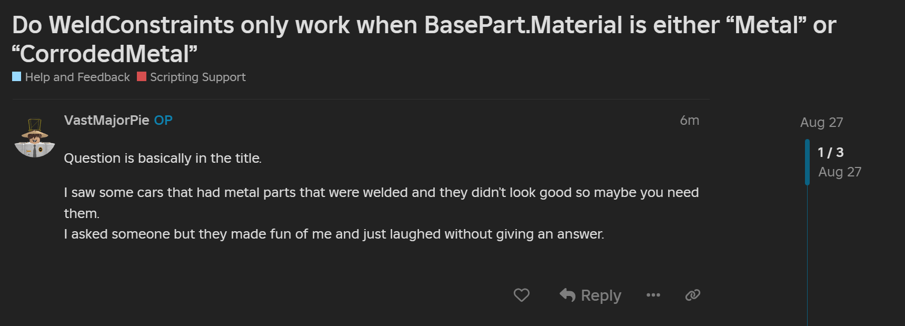Click the blue Help and Feedback category square
The image size is (905, 326).
(17, 76)
